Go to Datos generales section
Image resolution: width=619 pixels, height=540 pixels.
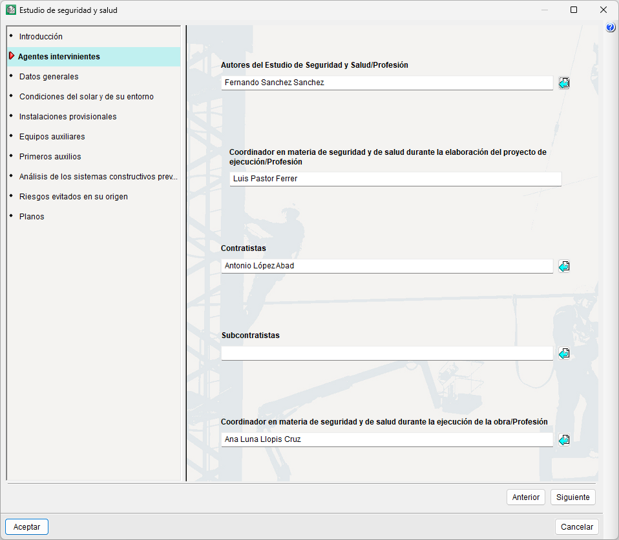94,77
